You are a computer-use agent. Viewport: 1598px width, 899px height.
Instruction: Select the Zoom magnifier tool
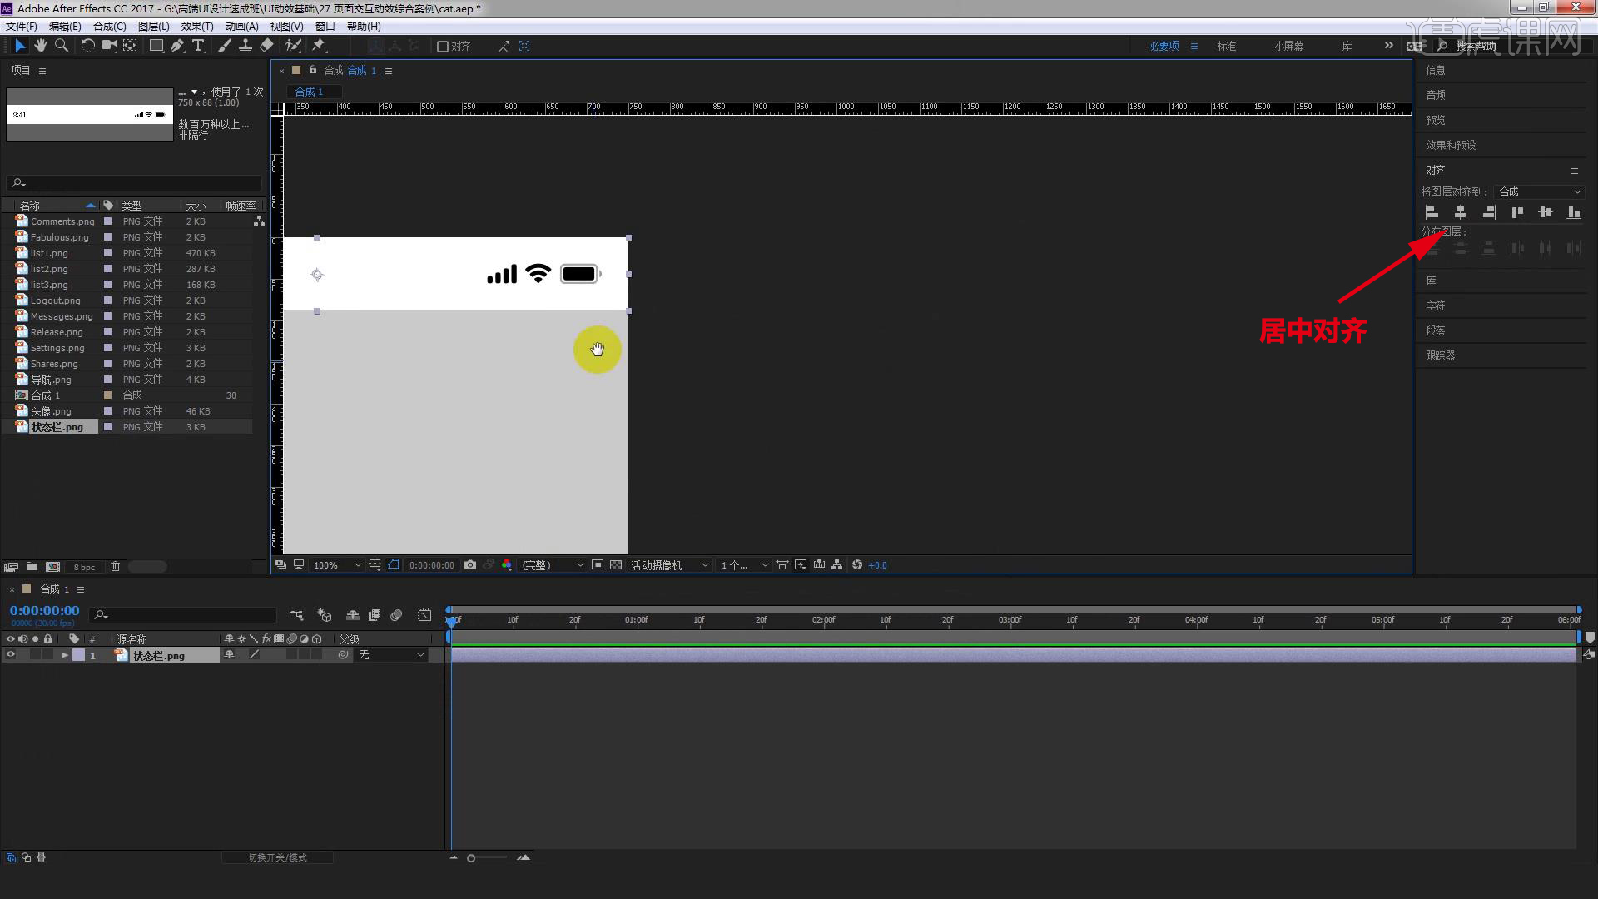61,46
